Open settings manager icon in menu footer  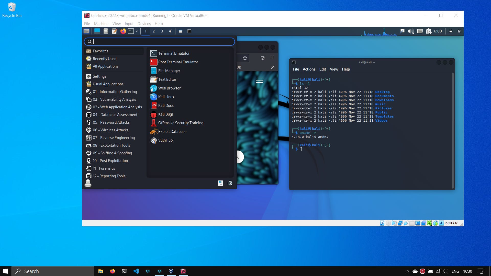pyautogui.click(x=220, y=183)
